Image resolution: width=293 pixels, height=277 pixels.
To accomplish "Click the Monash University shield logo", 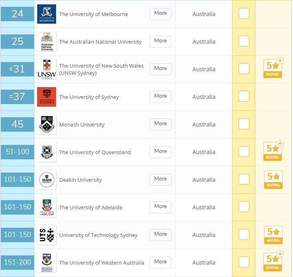I will (x=46, y=124).
